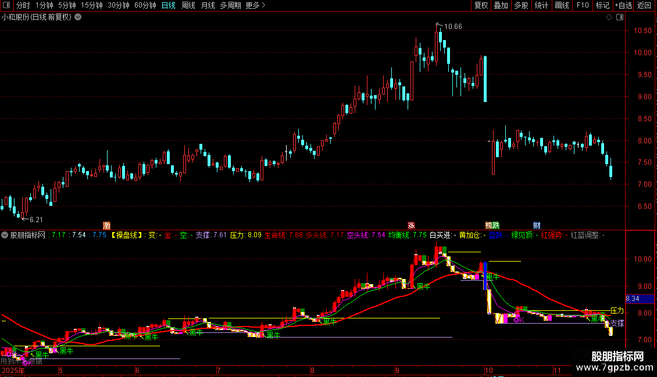Toggle the left sidebar panel icon
The image size is (657, 377).
pos(6,5)
